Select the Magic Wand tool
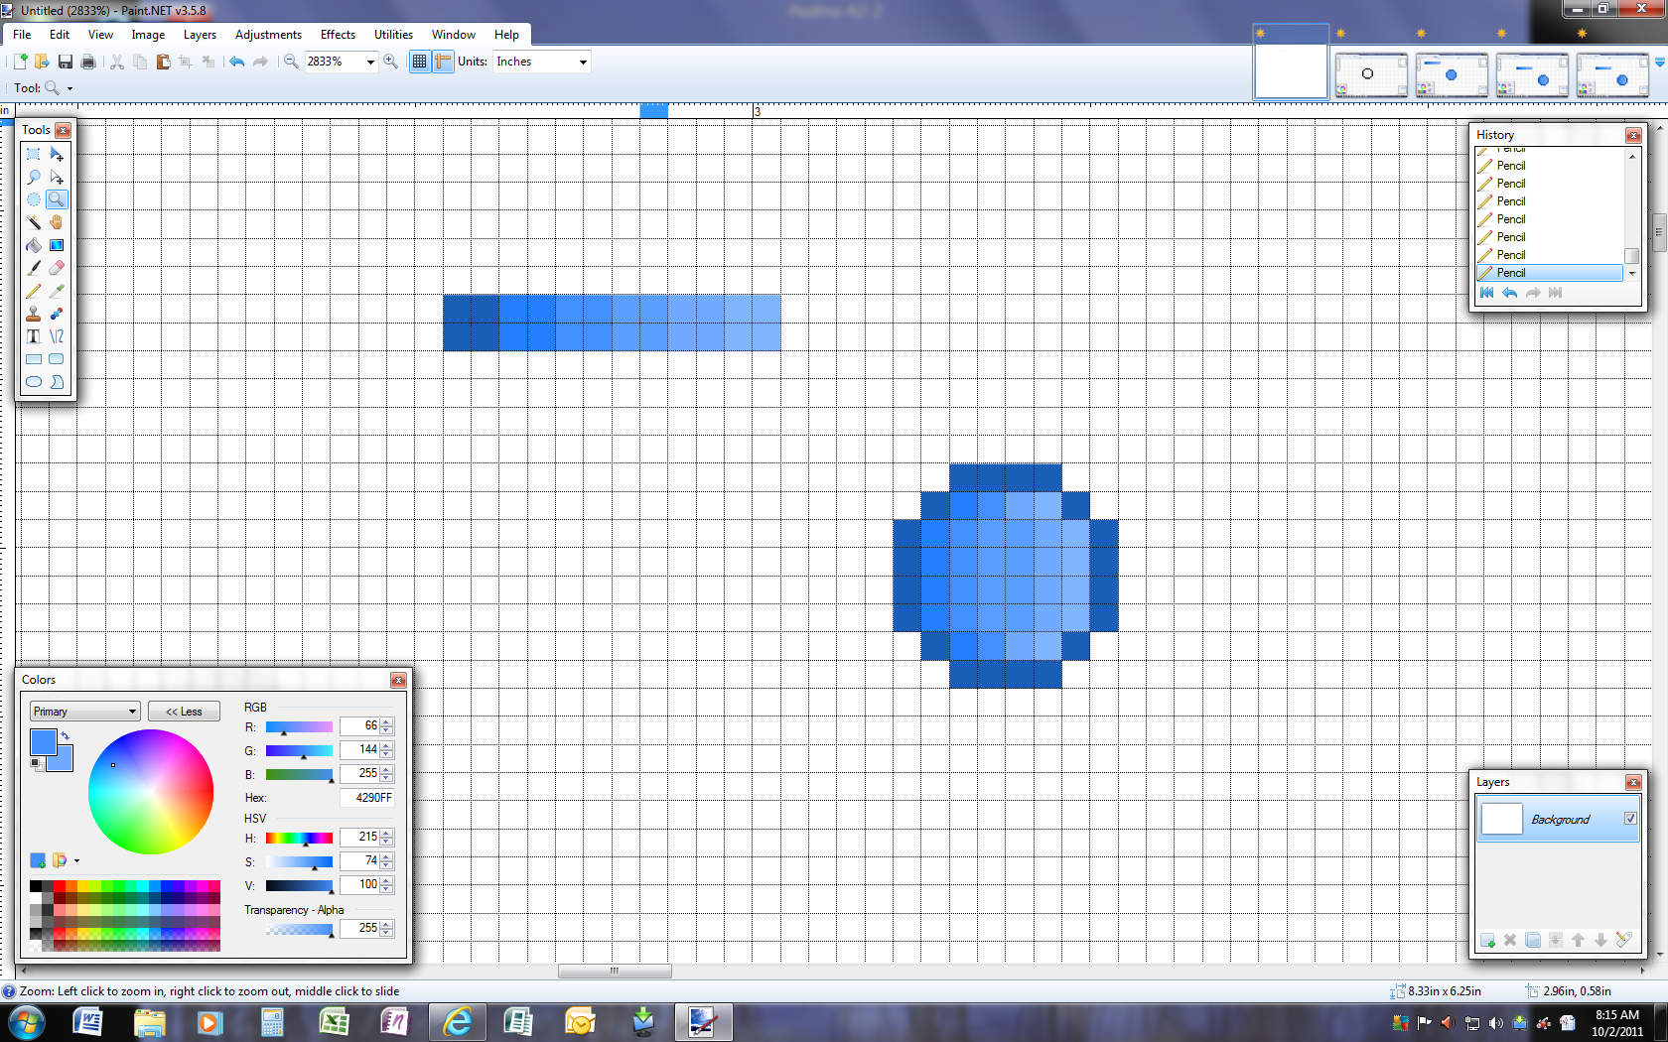This screenshot has width=1668, height=1042. [34, 222]
